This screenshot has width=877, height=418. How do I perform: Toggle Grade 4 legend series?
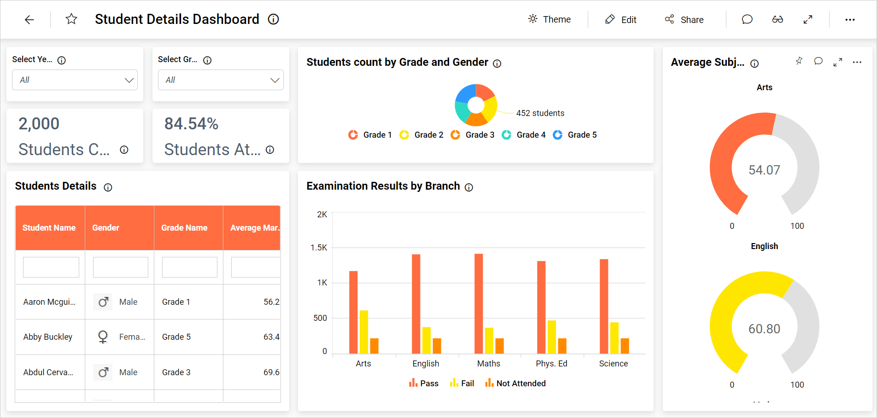pyautogui.click(x=523, y=135)
